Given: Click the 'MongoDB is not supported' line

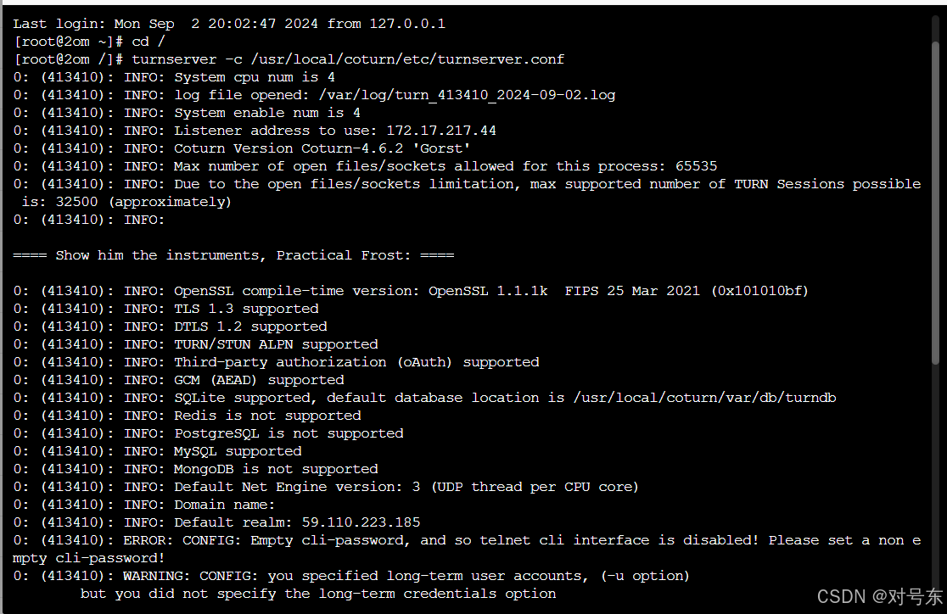Looking at the screenshot, I should pos(196,469).
